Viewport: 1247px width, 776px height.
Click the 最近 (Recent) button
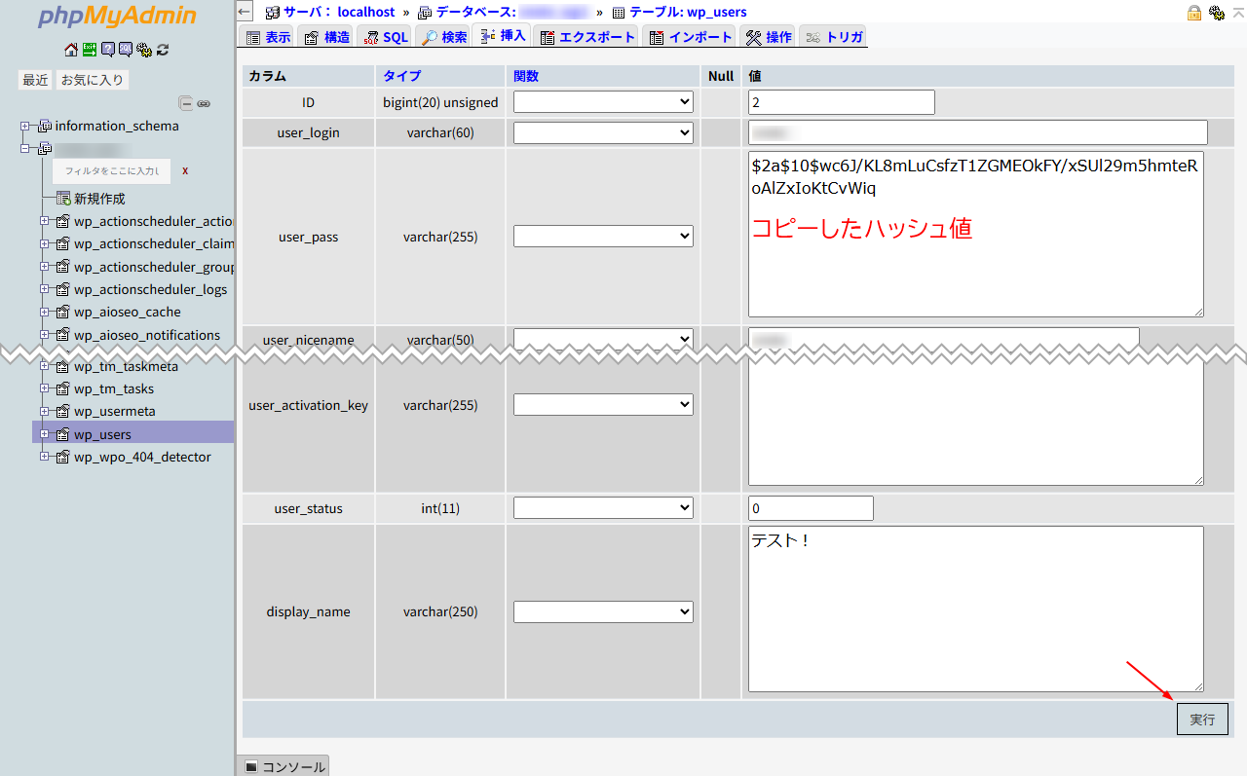click(35, 80)
